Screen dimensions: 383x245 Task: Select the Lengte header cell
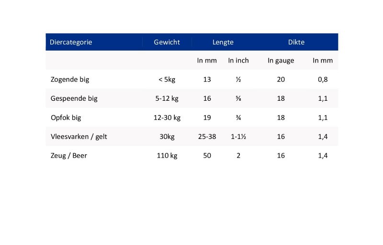point(223,42)
